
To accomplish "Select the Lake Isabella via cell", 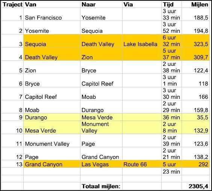I will pyautogui.click(x=142, y=41).
